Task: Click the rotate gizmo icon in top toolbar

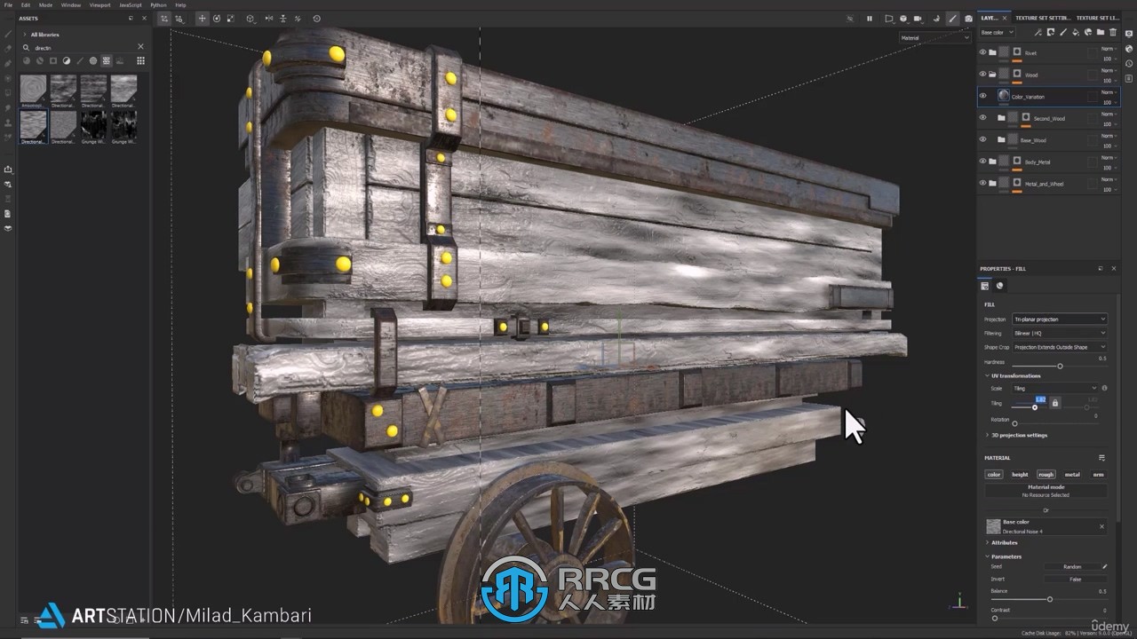Action: tap(217, 19)
